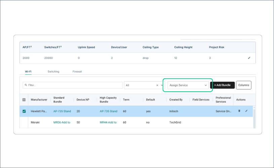
Task: Click the Device/AP value 50
Action: (x=78, y=122)
